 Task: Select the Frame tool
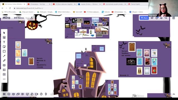coord(4,70)
